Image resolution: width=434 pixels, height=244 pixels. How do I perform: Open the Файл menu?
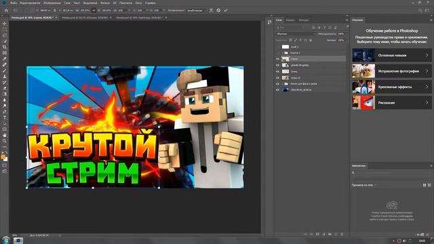[14, 3]
